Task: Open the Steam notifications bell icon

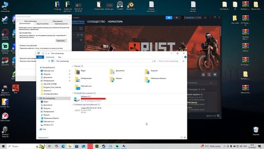Action: tap(177, 17)
